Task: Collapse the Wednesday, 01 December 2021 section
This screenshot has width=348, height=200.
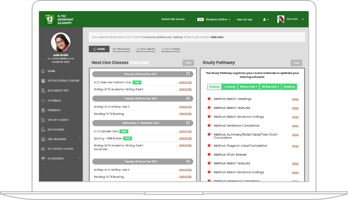Action: point(188,123)
